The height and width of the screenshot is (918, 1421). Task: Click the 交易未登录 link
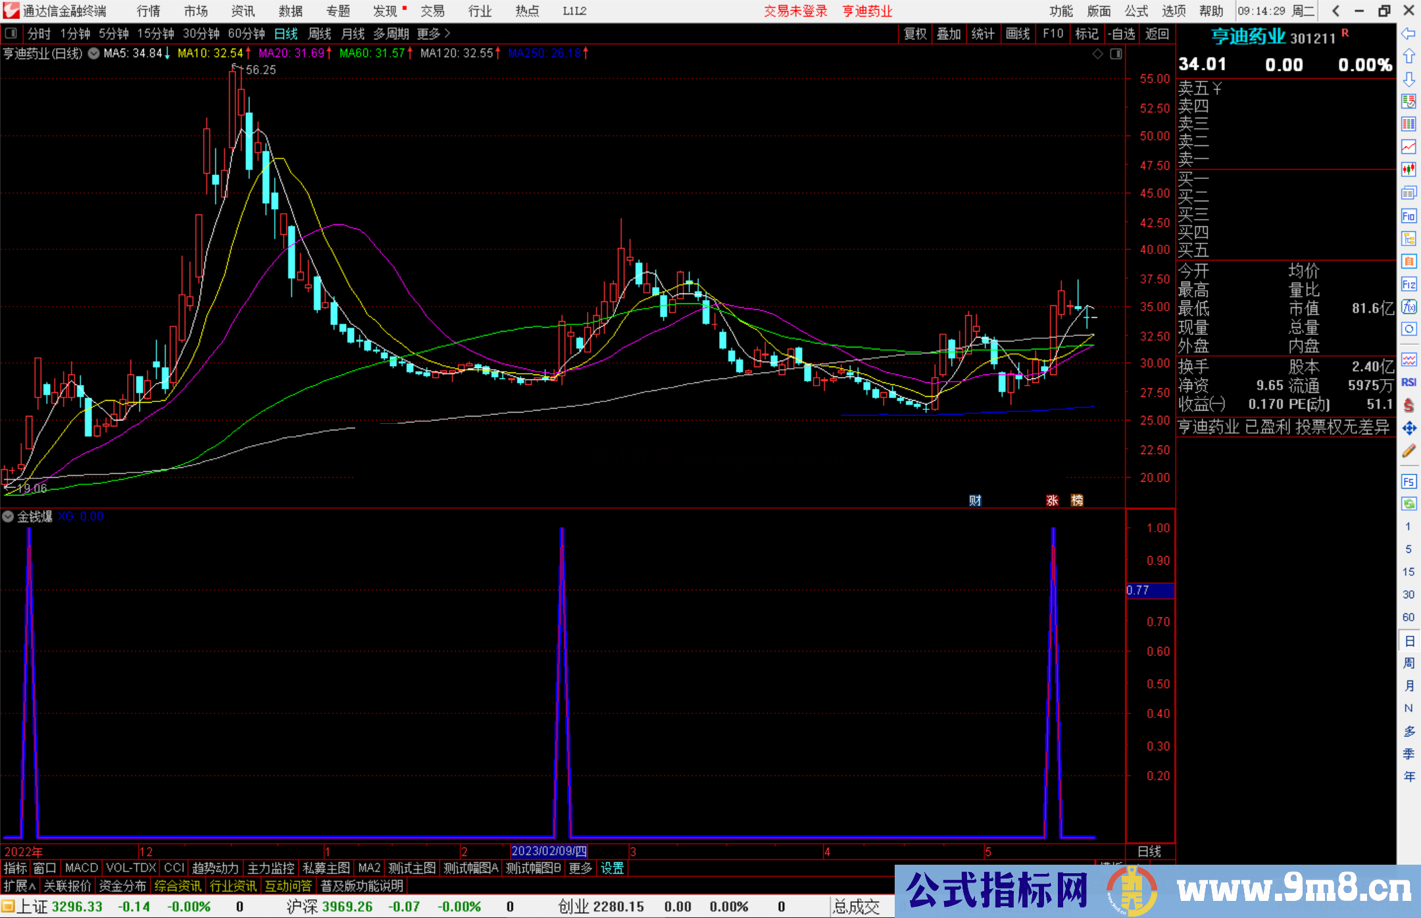click(795, 11)
